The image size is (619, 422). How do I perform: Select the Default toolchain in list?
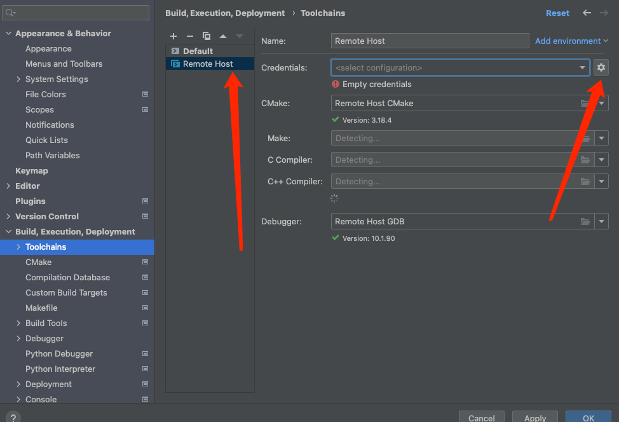pos(198,51)
